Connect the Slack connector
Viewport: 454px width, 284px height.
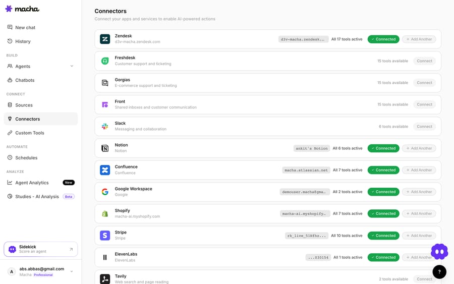pos(424,127)
